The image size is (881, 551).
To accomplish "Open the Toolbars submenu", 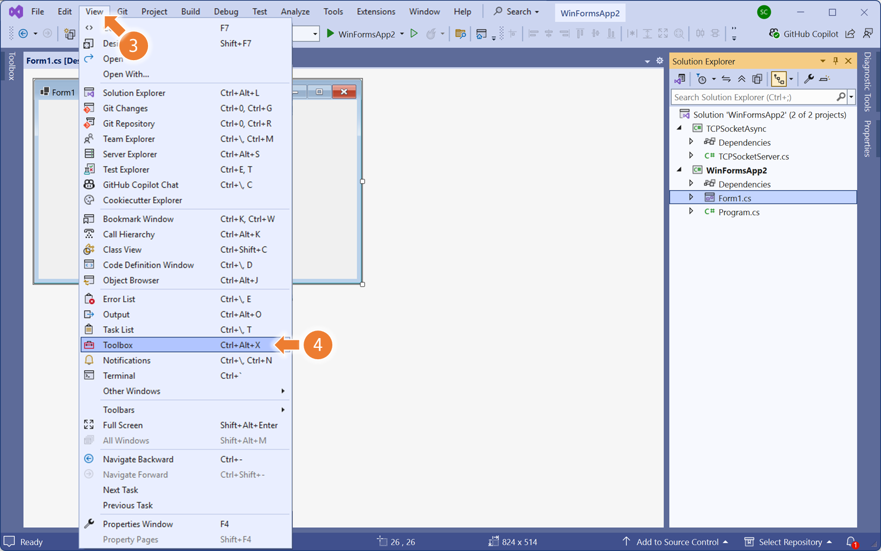I will 185,410.
